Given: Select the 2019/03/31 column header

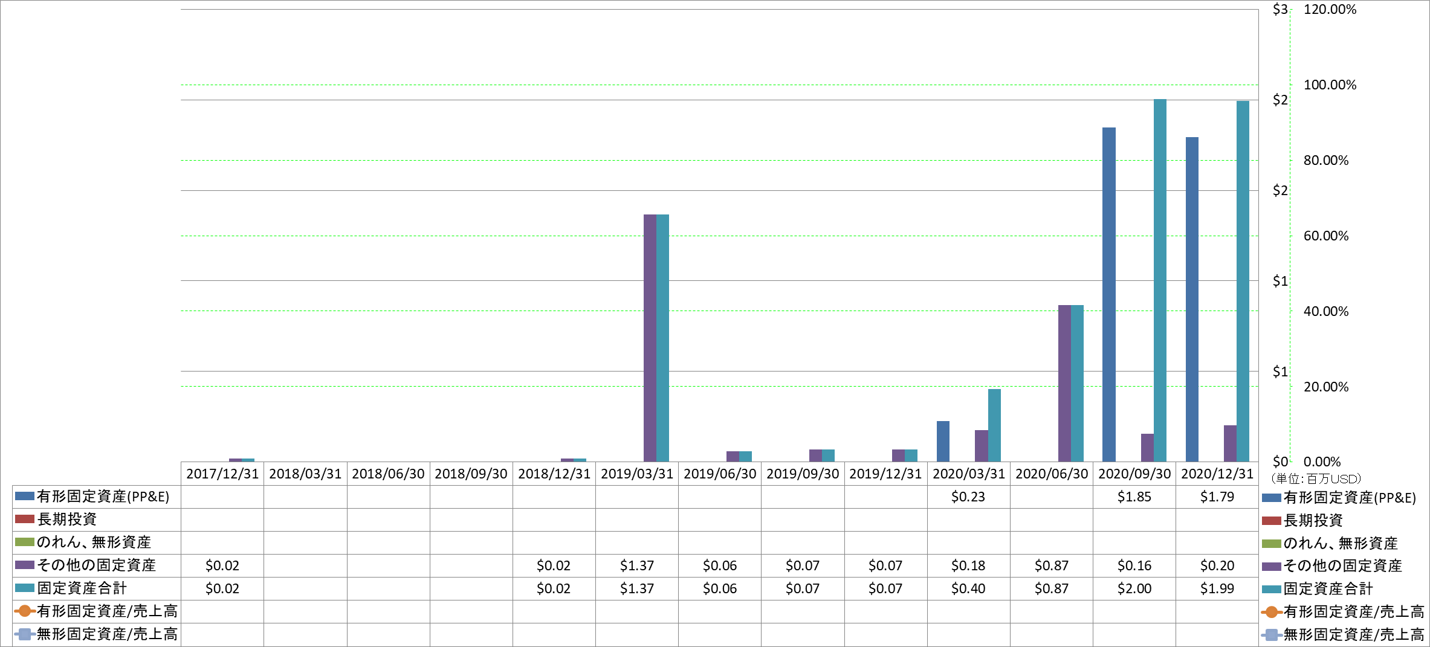Looking at the screenshot, I should 637,474.
